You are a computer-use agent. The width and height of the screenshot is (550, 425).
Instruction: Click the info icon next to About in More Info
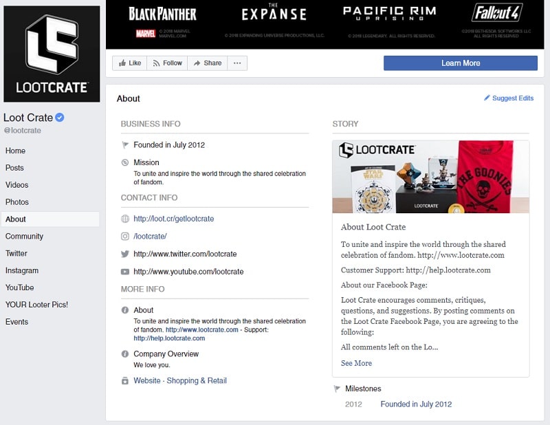coord(125,310)
